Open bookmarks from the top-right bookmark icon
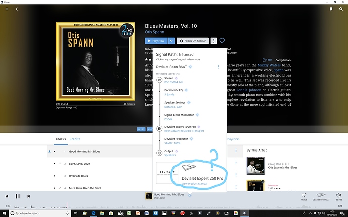The image size is (348, 217). pyautogui.click(x=331, y=9)
